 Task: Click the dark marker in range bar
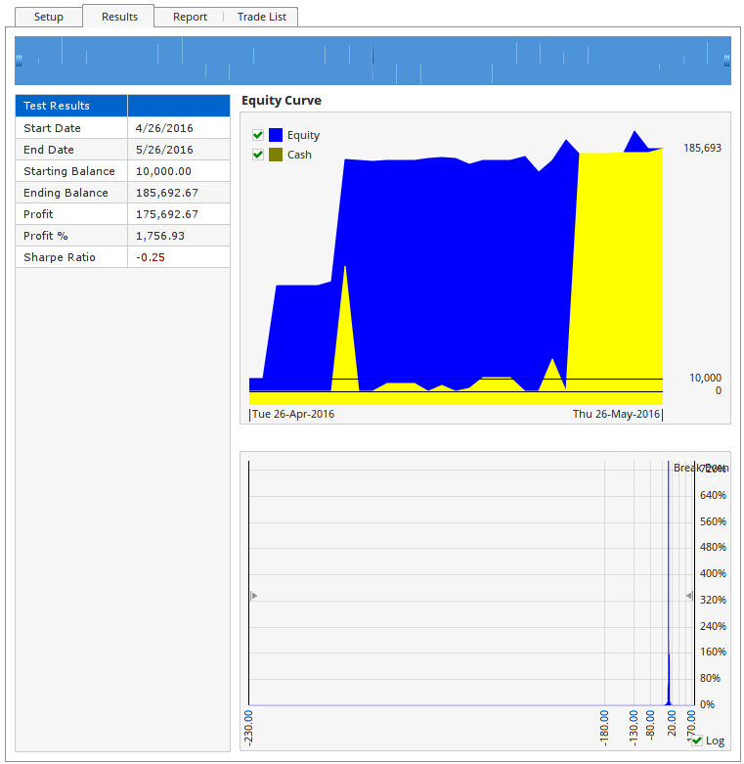(x=372, y=61)
